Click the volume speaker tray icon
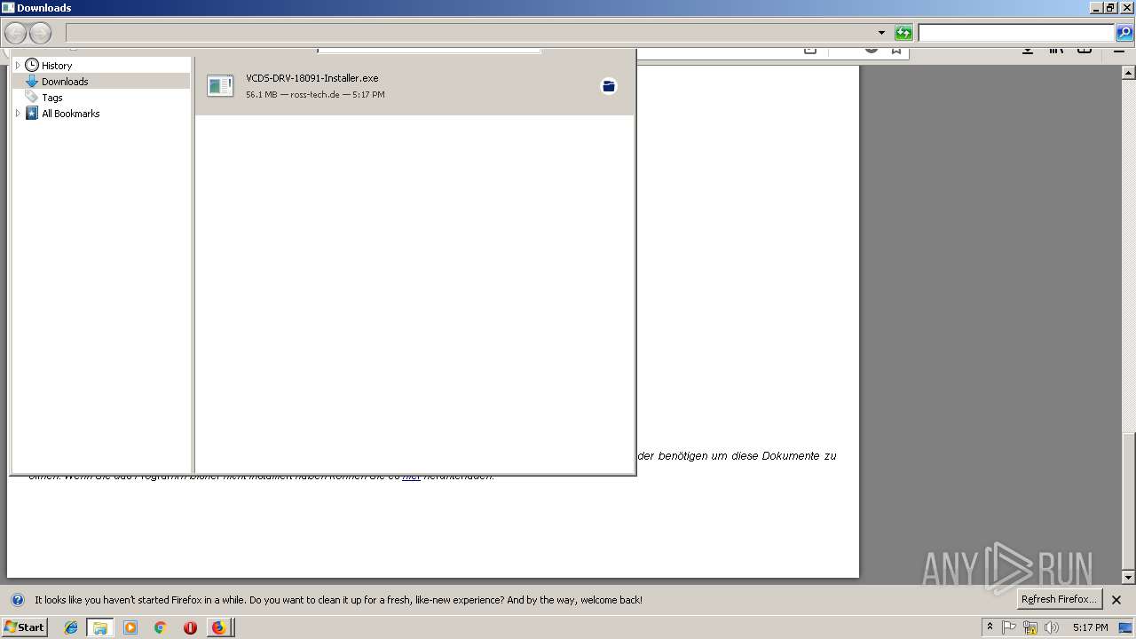The image size is (1136, 639). tap(1052, 627)
